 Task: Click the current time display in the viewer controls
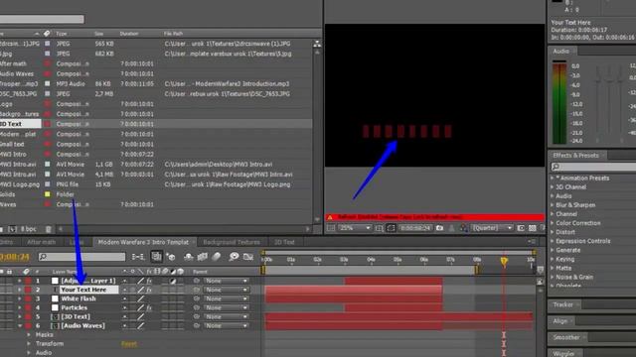(x=415, y=228)
